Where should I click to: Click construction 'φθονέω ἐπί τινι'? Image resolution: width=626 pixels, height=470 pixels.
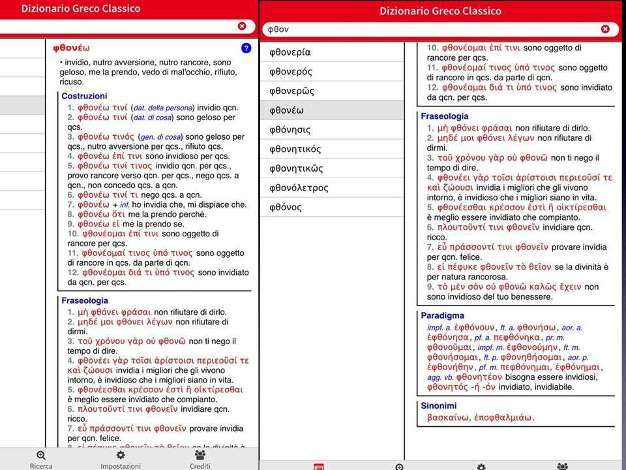pyautogui.click(x=110, y=156)
